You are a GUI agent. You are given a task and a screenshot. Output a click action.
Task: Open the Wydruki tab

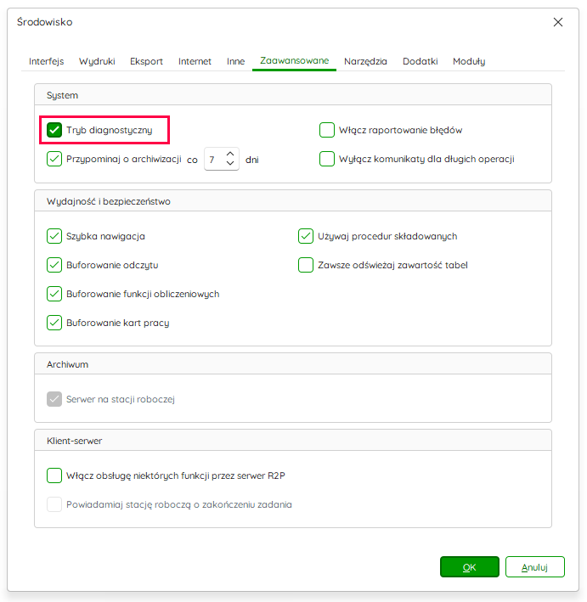(x=97, y=61)
